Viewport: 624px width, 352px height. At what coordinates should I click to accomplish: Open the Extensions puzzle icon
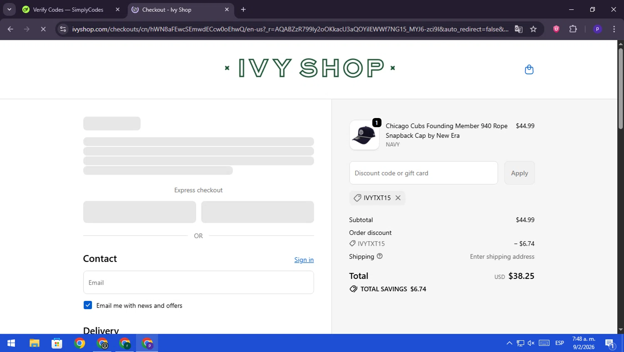[573, 29]
